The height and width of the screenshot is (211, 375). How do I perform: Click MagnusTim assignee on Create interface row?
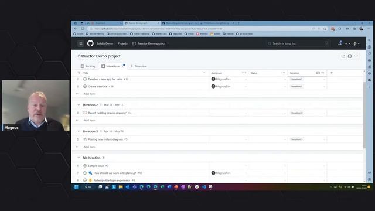point(221,86)
